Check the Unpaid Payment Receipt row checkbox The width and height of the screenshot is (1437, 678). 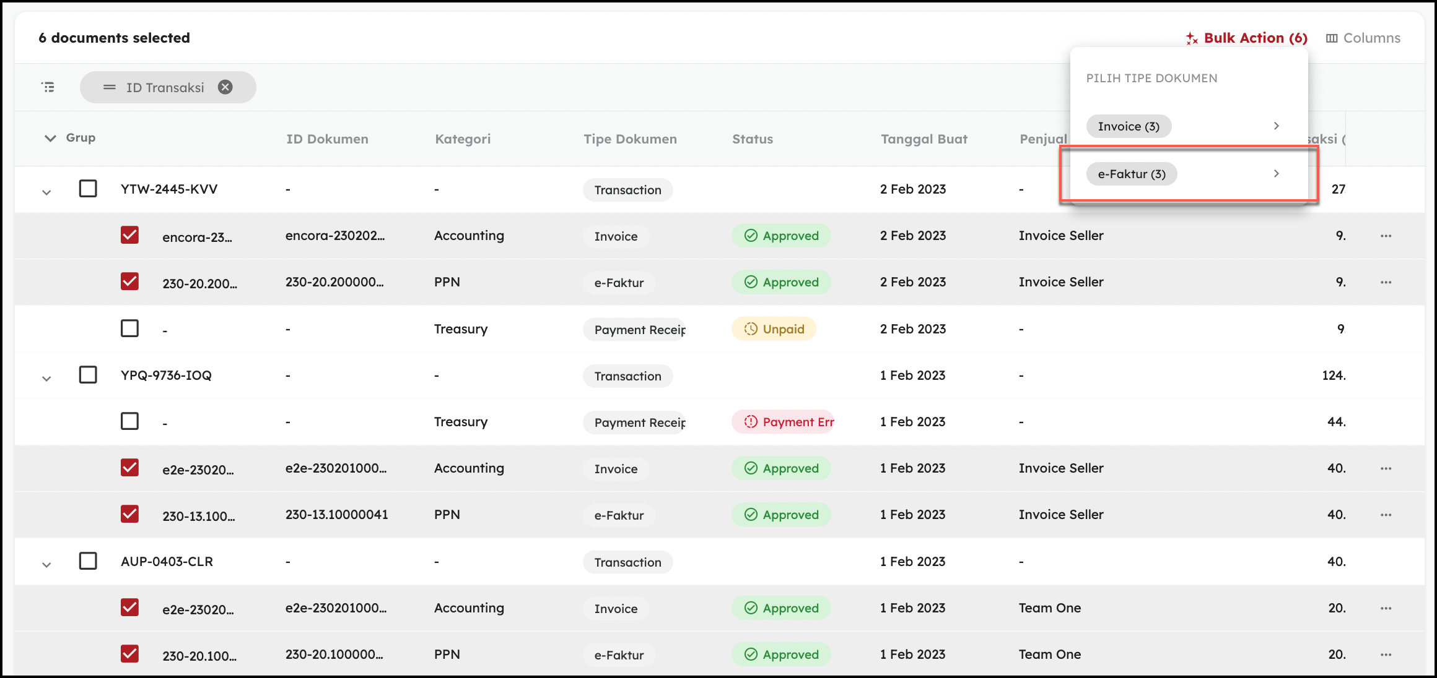coord(129,328)
